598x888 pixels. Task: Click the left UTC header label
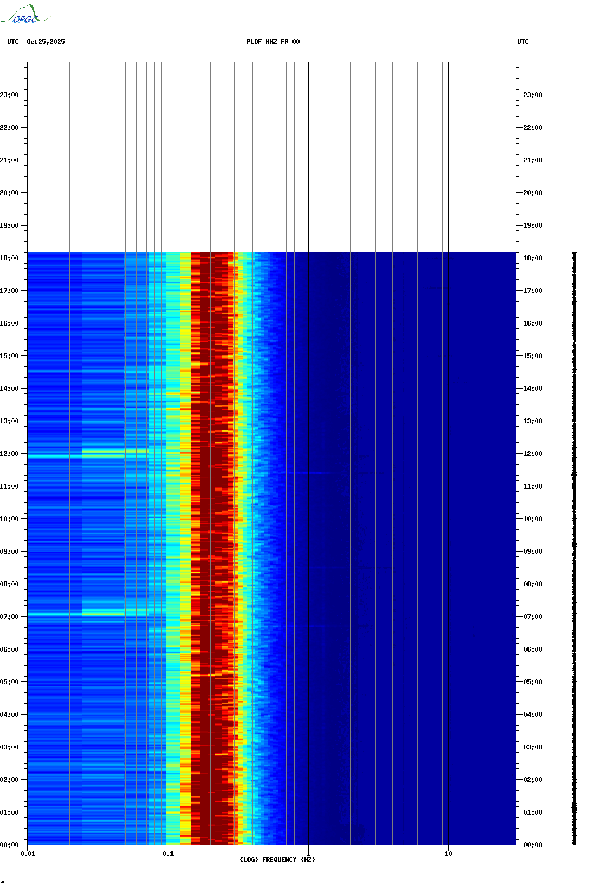click(x=13, y=42)
